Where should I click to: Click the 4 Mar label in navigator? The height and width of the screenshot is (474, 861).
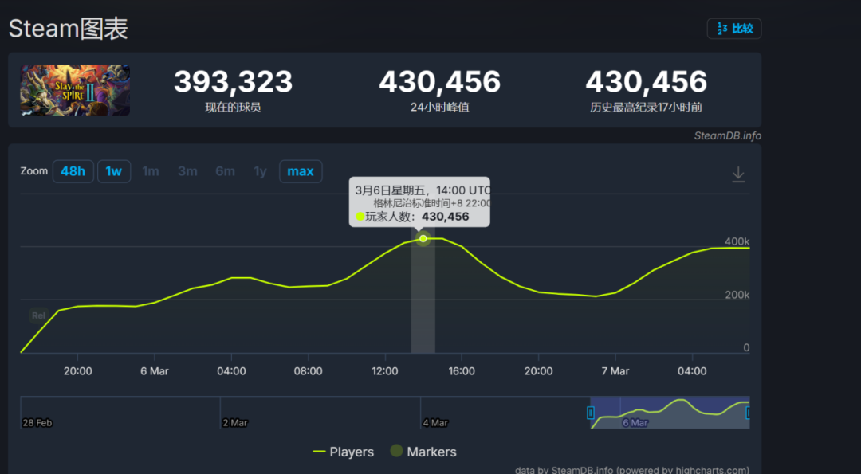pos(435,423)
